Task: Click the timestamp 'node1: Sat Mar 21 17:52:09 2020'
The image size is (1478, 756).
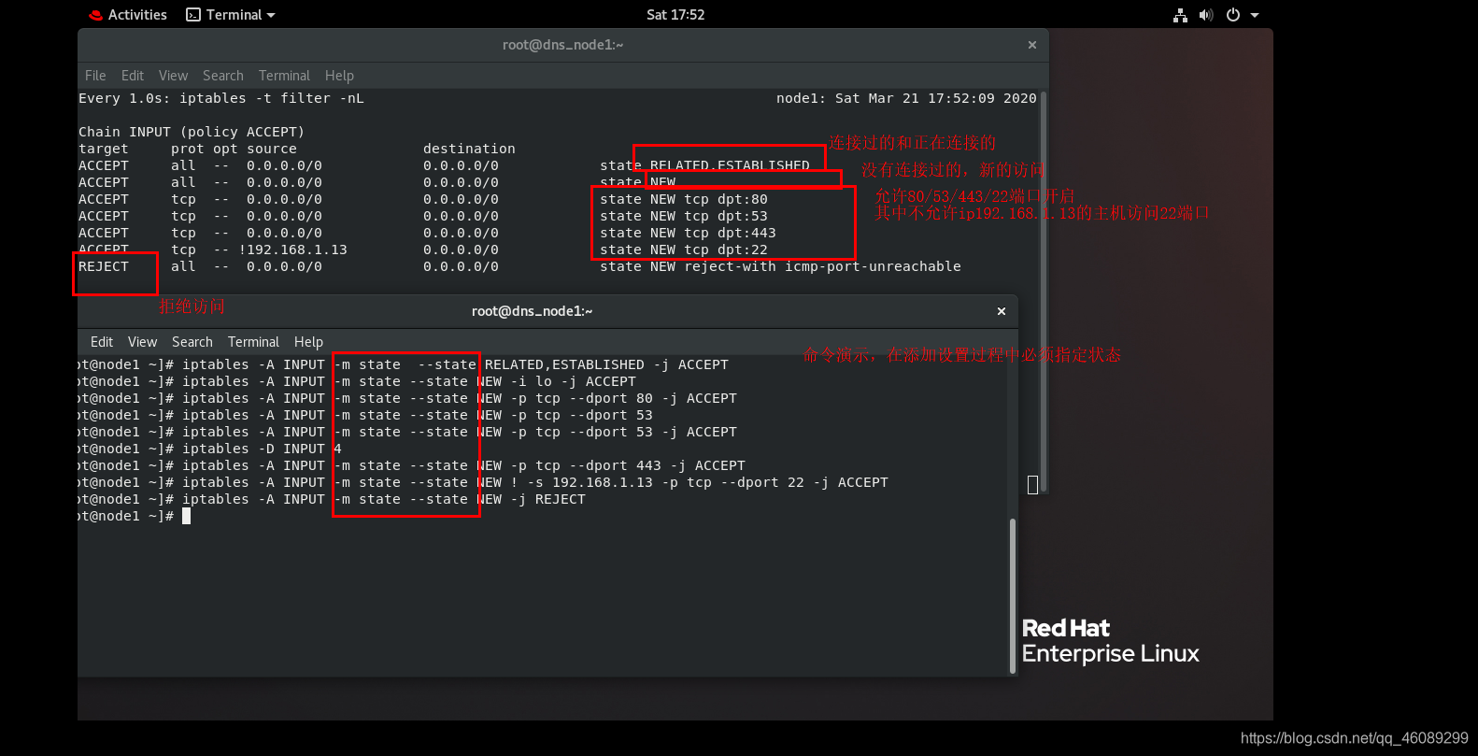Action: pyautogui.click(x=906, y=98)
